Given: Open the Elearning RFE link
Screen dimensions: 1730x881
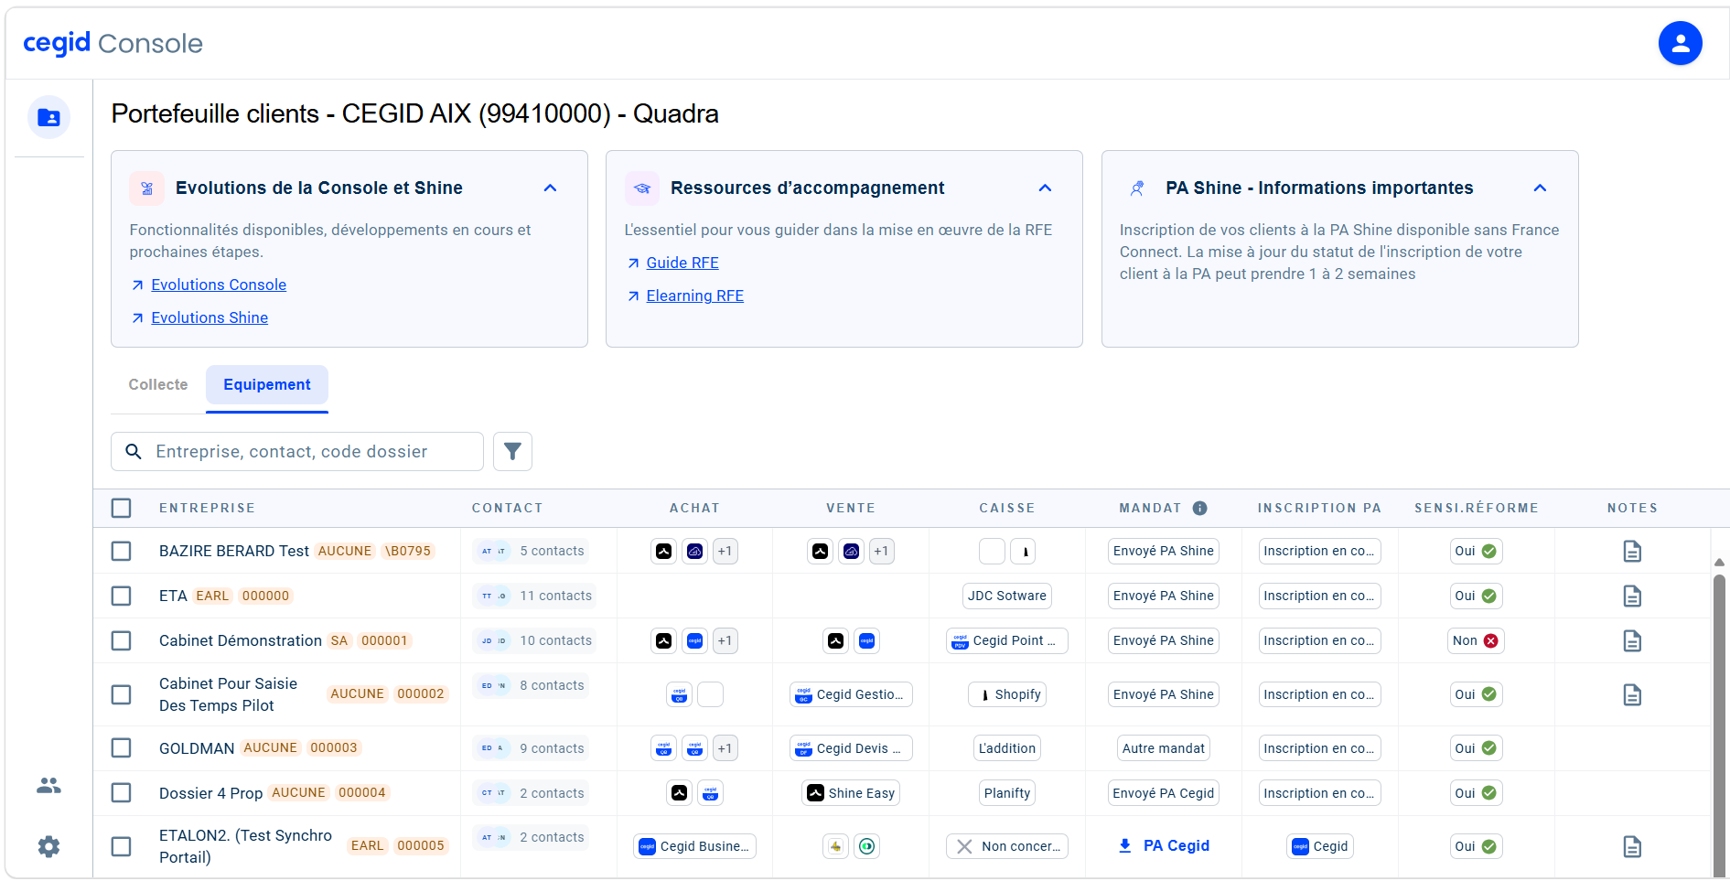Looking at the screenshot, I should point(695,295).
